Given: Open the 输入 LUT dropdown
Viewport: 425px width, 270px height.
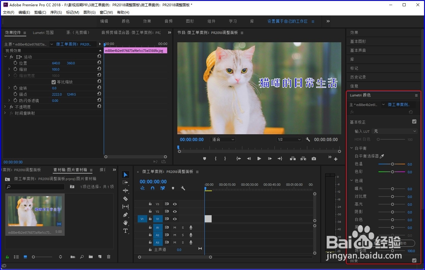Looking at the screenshot, I should 395,131.
